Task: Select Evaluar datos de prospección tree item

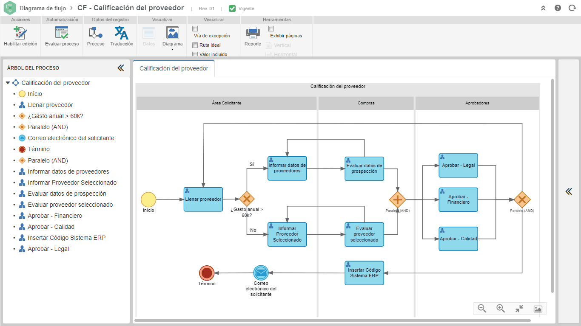Action: coord(67,194)
